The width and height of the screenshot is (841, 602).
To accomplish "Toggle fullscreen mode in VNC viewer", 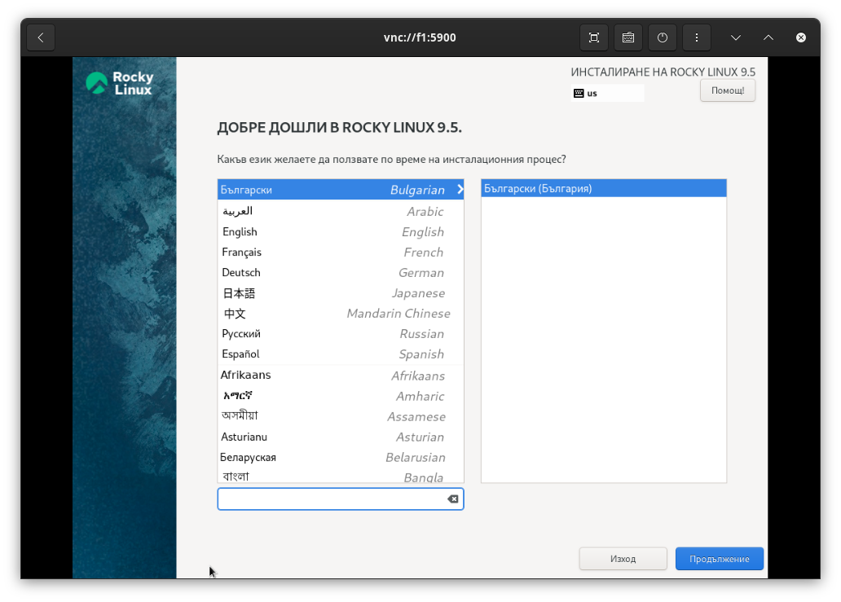I will [594, 37].
